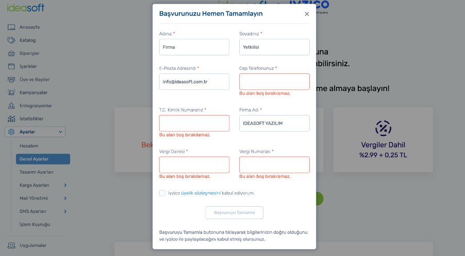465x256 pixels.
Task: Open the Entegrasyonlar icon
Action: coord(11,105)
